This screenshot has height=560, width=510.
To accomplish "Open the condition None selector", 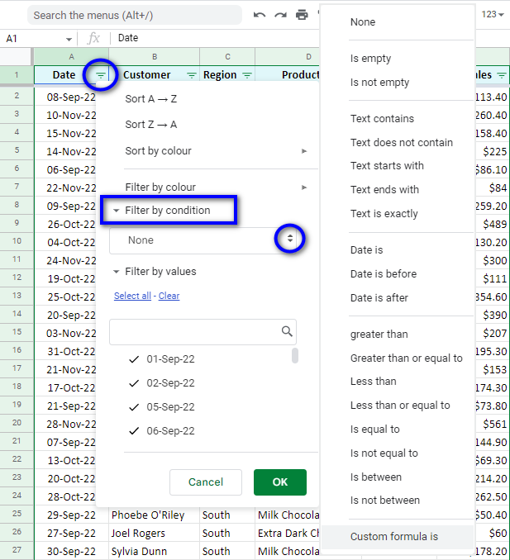I will coord(203,240).
